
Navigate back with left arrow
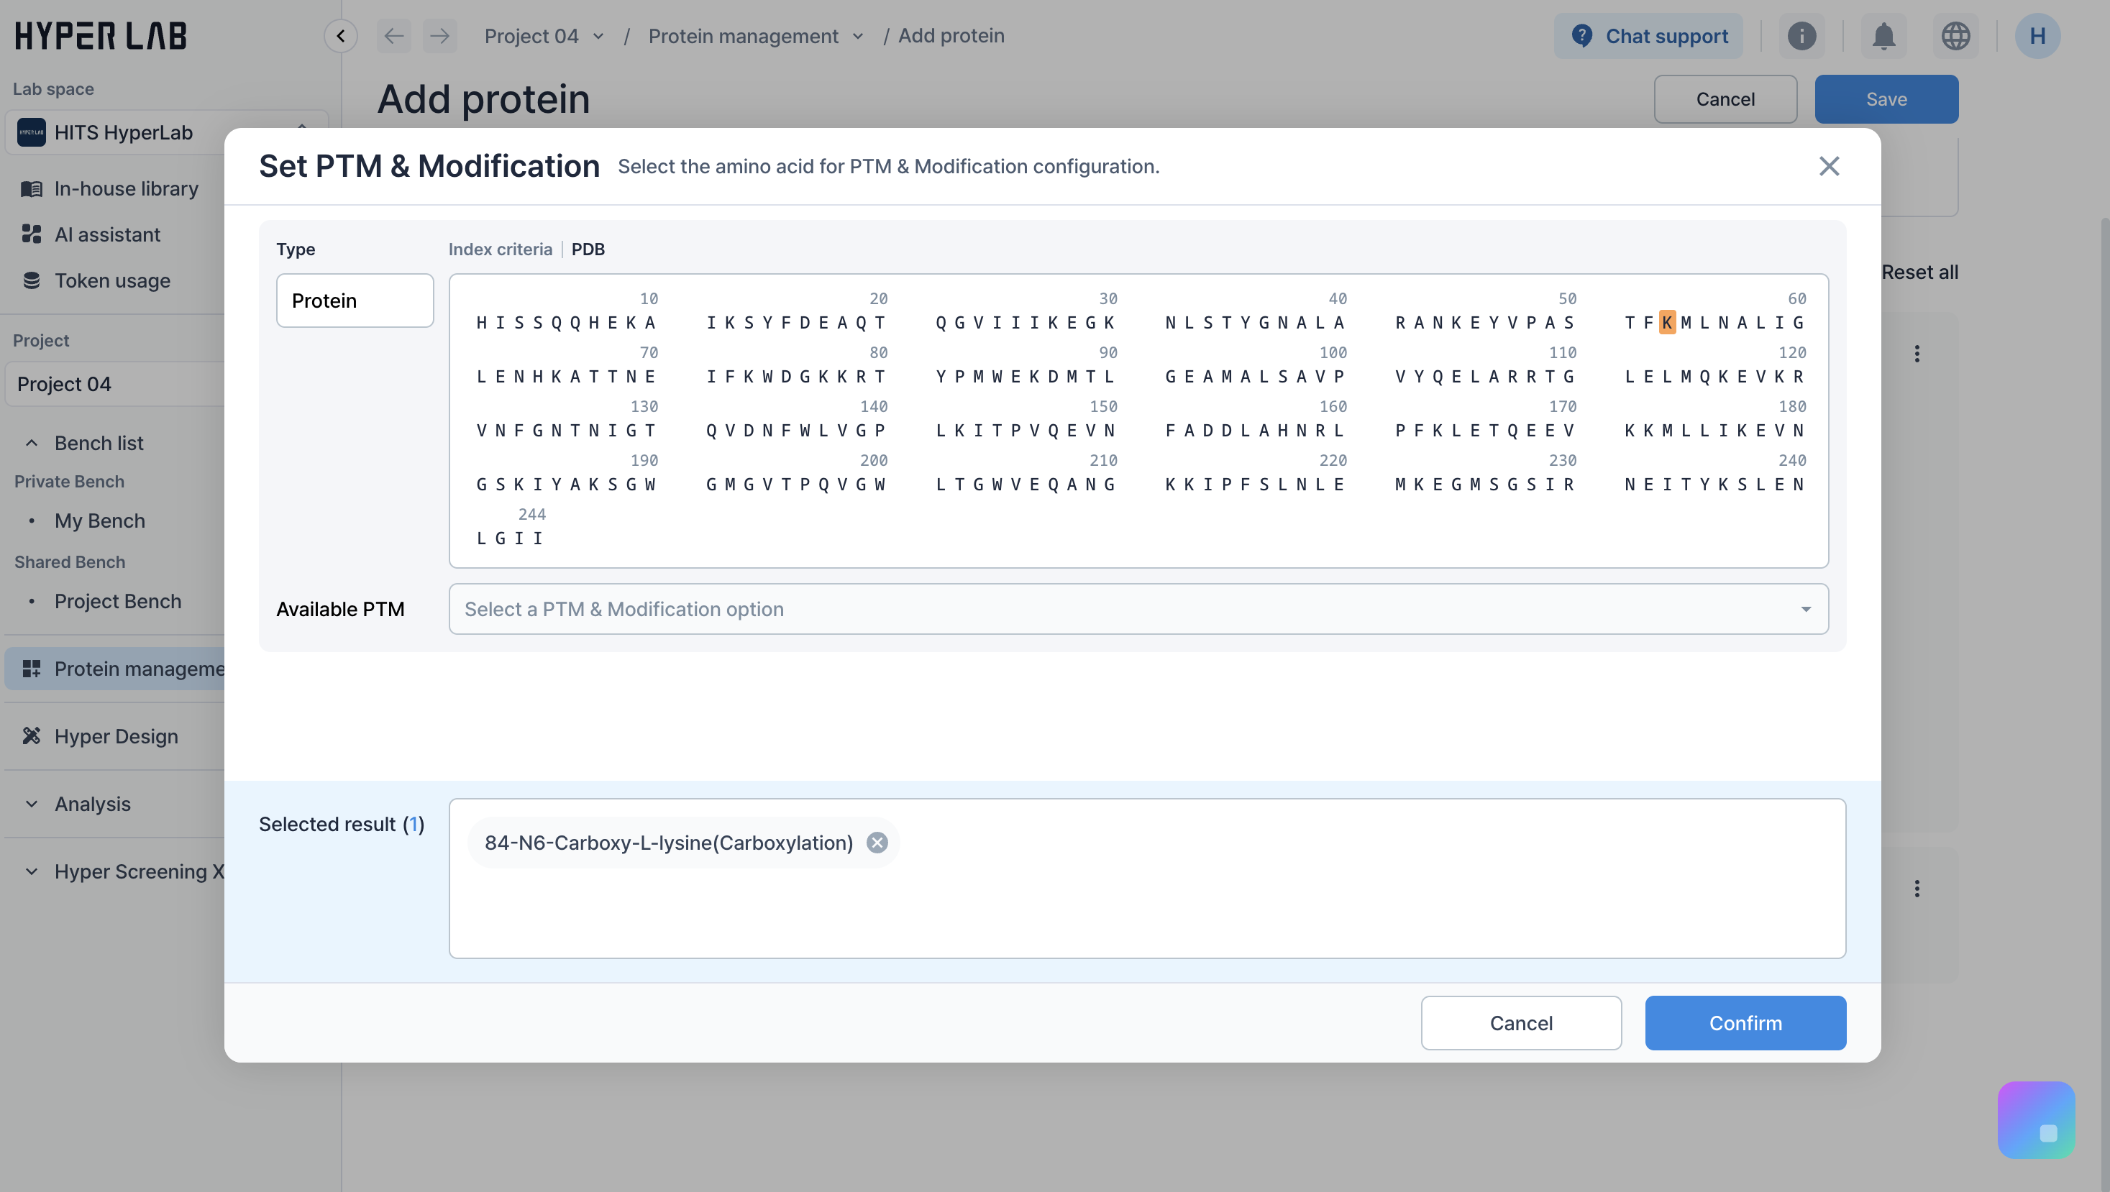pyautogui.click(x=394, y=36)
